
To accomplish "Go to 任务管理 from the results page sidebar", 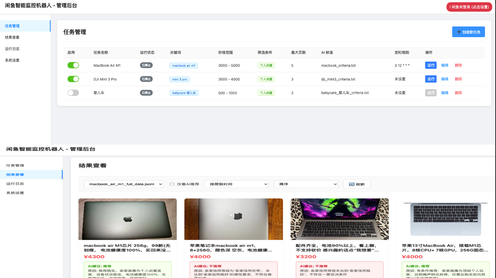I will pyautogui.click(x=31, y=165).
